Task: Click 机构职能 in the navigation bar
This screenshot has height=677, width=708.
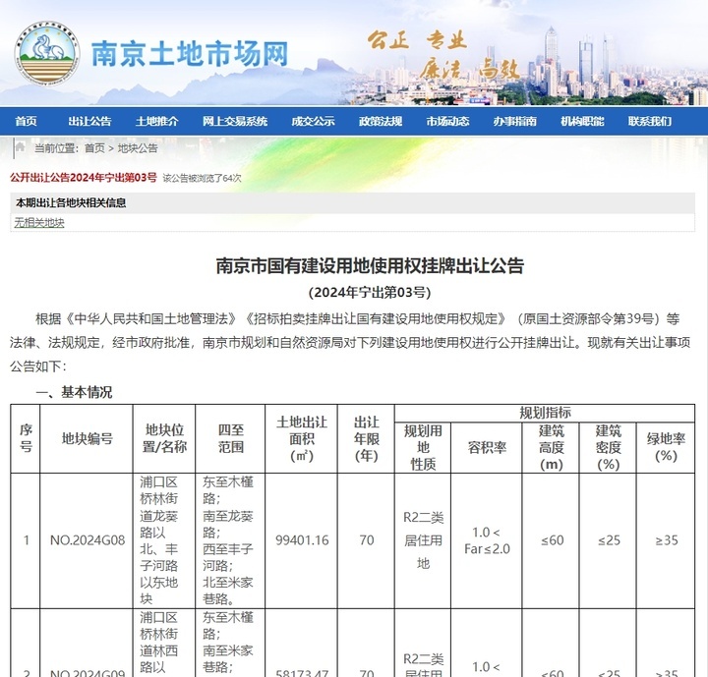Action: pos(582,122)
